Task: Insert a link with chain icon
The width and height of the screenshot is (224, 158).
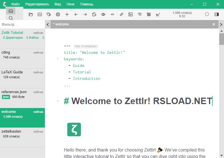Action: [122, 14]
